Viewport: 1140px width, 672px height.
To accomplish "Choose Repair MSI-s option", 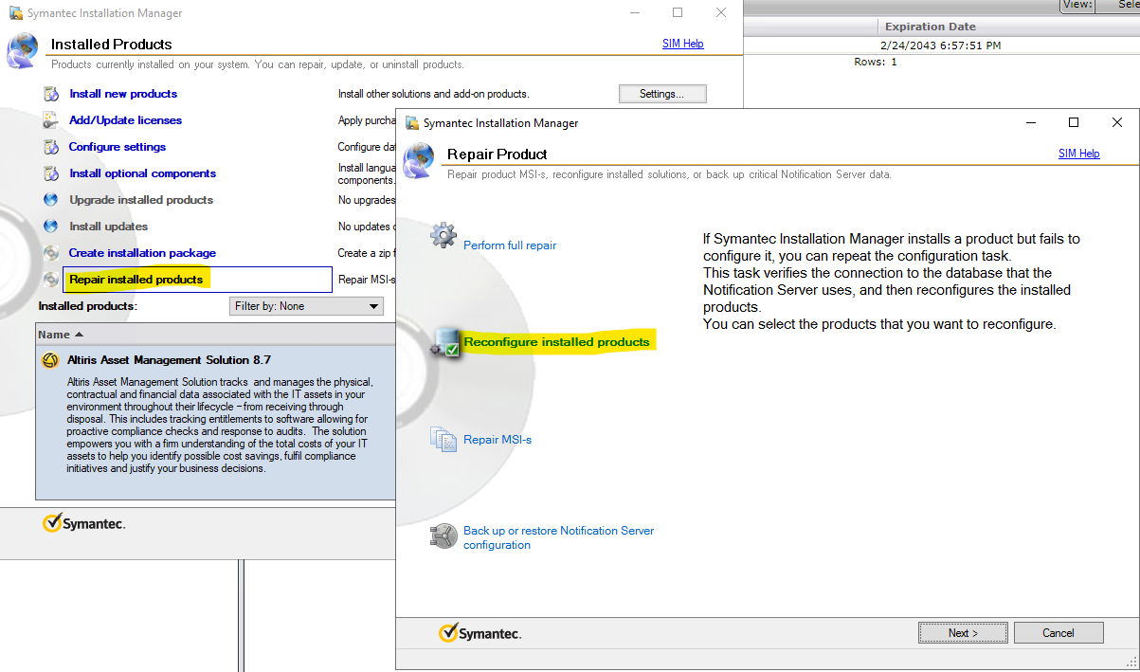I will point(498,440).
